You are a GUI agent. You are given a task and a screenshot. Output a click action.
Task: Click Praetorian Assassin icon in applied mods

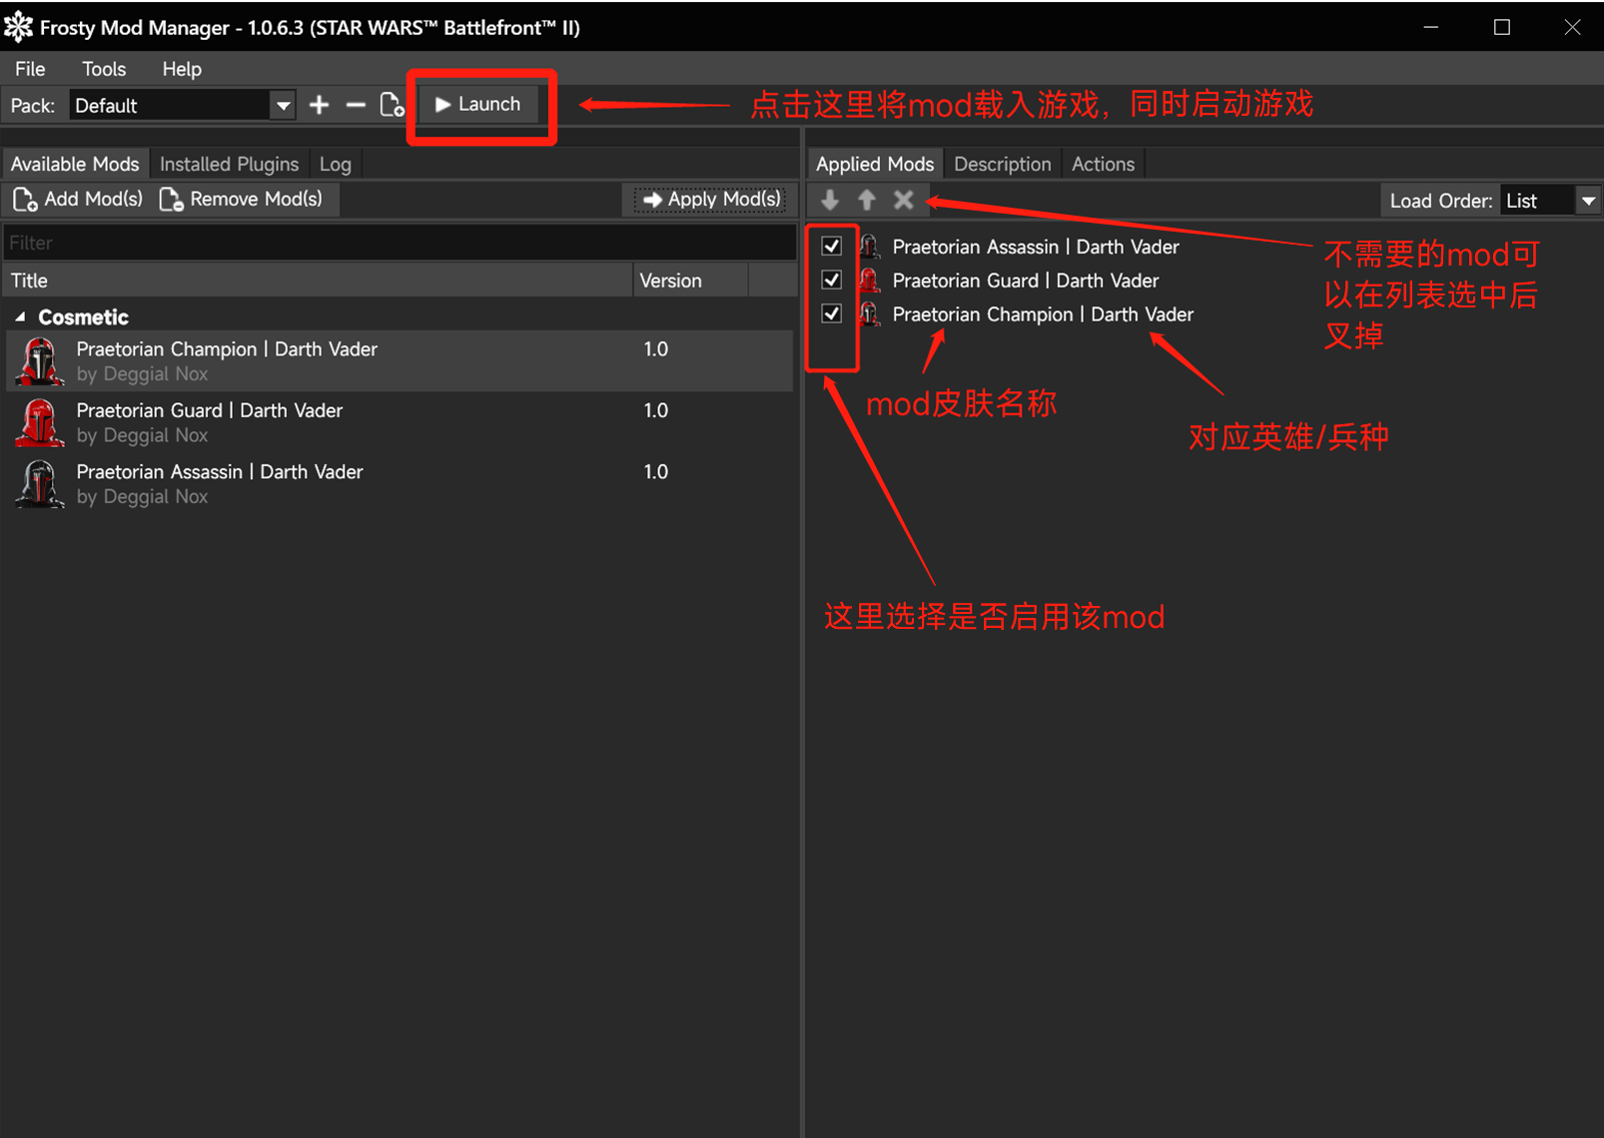pyautogui.click(x=870, y=247)
